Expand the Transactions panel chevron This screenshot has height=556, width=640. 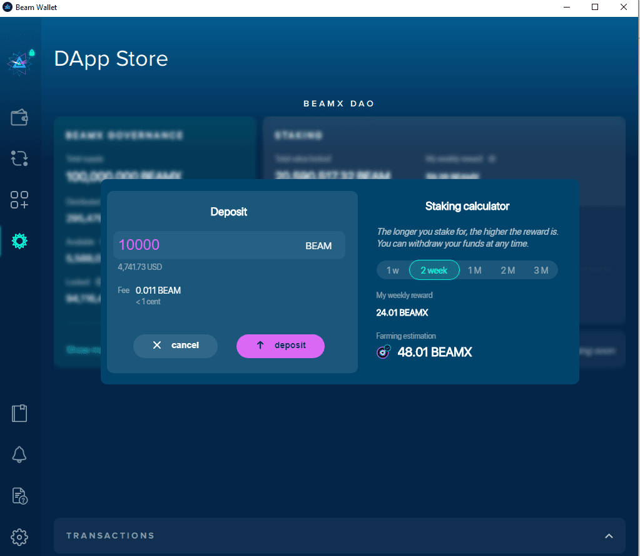[x=609, y=536]
